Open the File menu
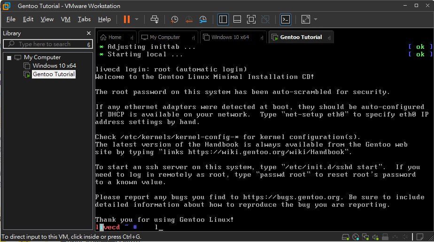The width and height of the screenshot is (434, 242). point(11,19)
